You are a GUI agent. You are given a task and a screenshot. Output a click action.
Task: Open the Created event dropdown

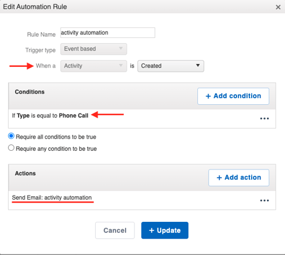pyautogui.click(x=171, y=66)
